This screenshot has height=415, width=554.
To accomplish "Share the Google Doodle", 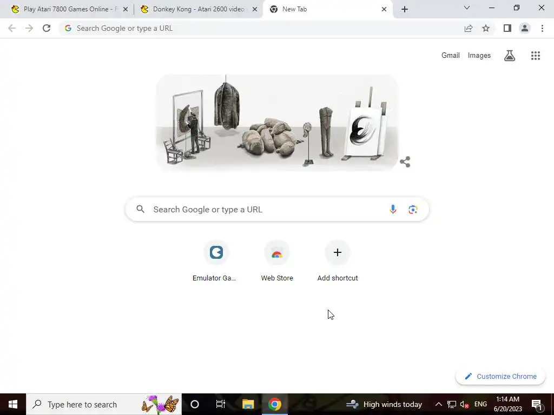I will (405, 162).
